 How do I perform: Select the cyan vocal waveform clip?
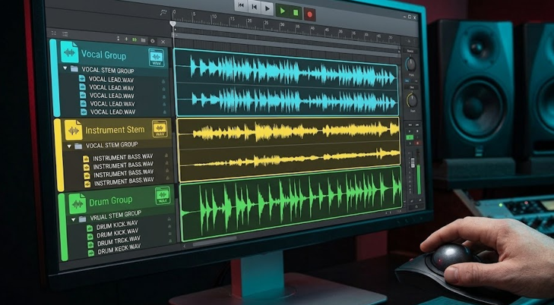tap(286, 84)
